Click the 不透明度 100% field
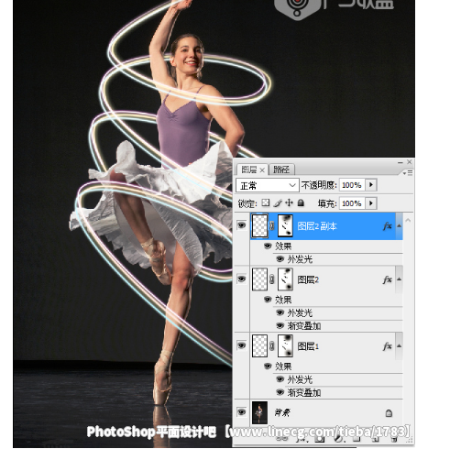Viewport: 461px width, 449px height. pos(352,185)
